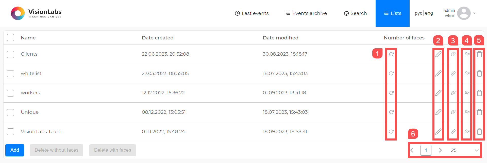
Task: Select the workers list checkbox
Action: (x=11, y=93)
